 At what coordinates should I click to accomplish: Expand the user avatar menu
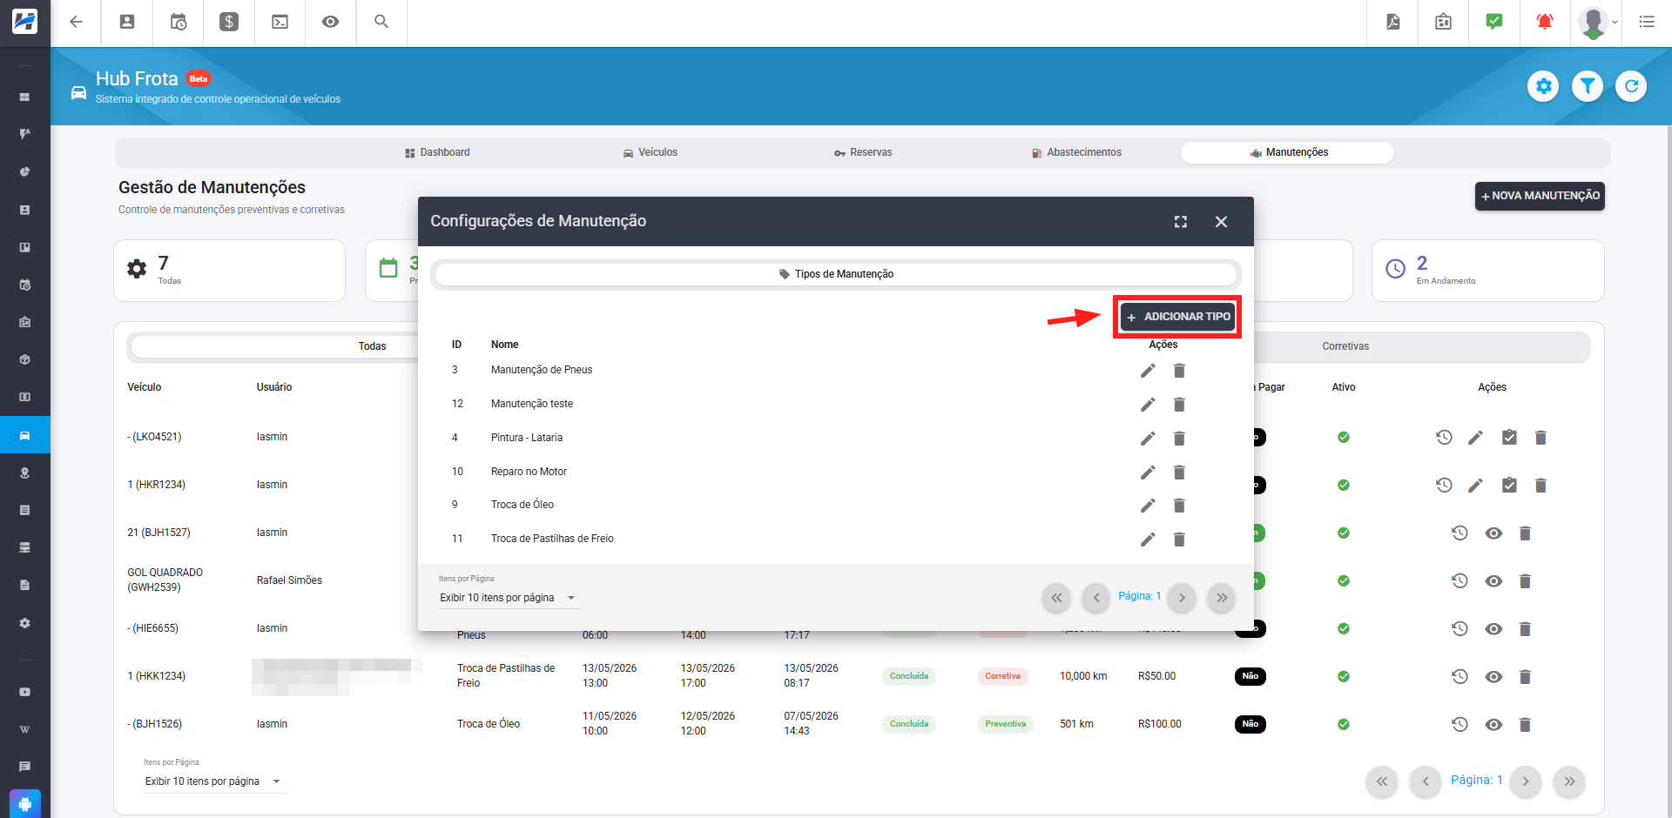tap(1598, 23)
